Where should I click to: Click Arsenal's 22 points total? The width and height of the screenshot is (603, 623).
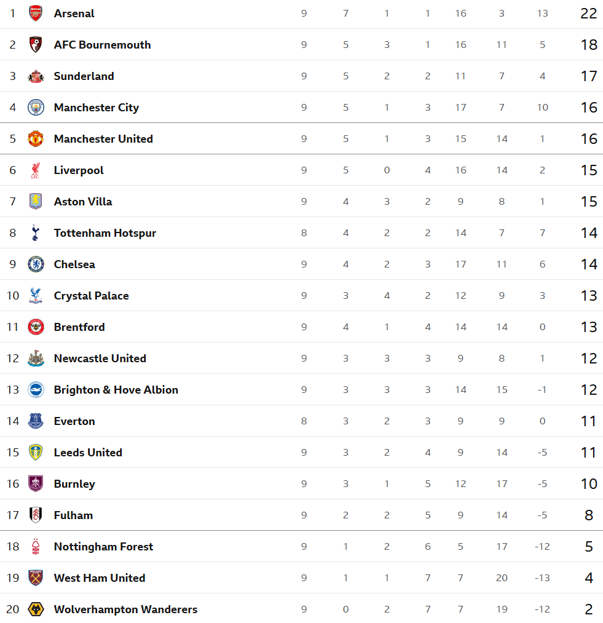point(588,14)
